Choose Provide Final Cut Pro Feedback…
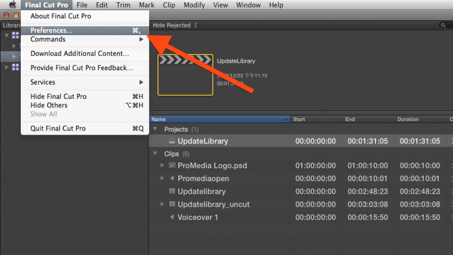The image size is (453, 255). [x=85, y=68]
